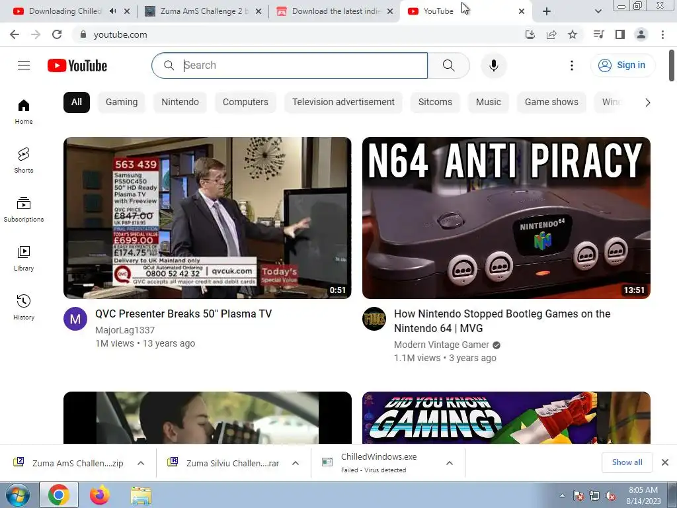Close the Zuma AmS Challenge 2 tab

click(x=259, y=11)
